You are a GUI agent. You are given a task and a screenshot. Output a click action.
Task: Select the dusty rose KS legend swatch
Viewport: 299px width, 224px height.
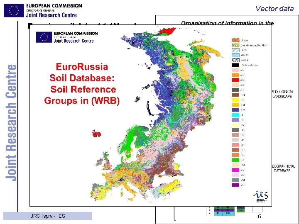pyautogui.click(x=236, y=135)
